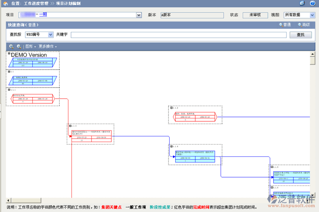The width and height of the screenshot is (319, 212).
Task: Switch to 普通 search mode
Action: [285, 25]
